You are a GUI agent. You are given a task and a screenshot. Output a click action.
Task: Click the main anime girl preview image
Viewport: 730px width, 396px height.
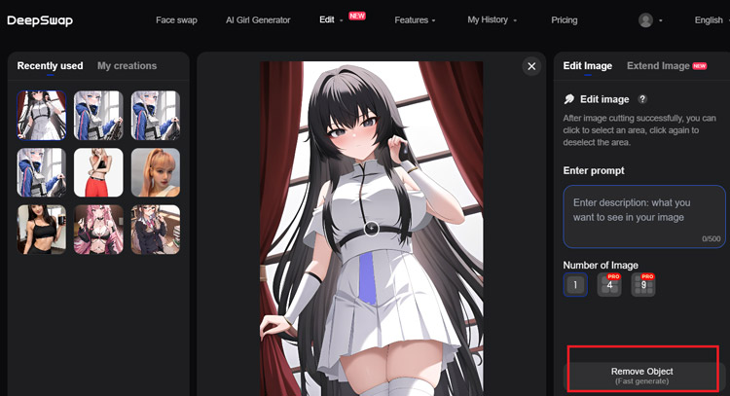coord(371,229)
